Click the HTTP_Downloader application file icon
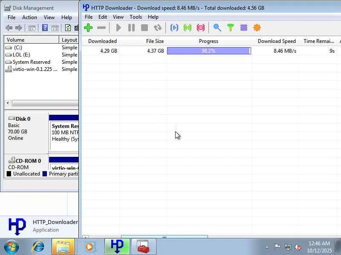 17,227
